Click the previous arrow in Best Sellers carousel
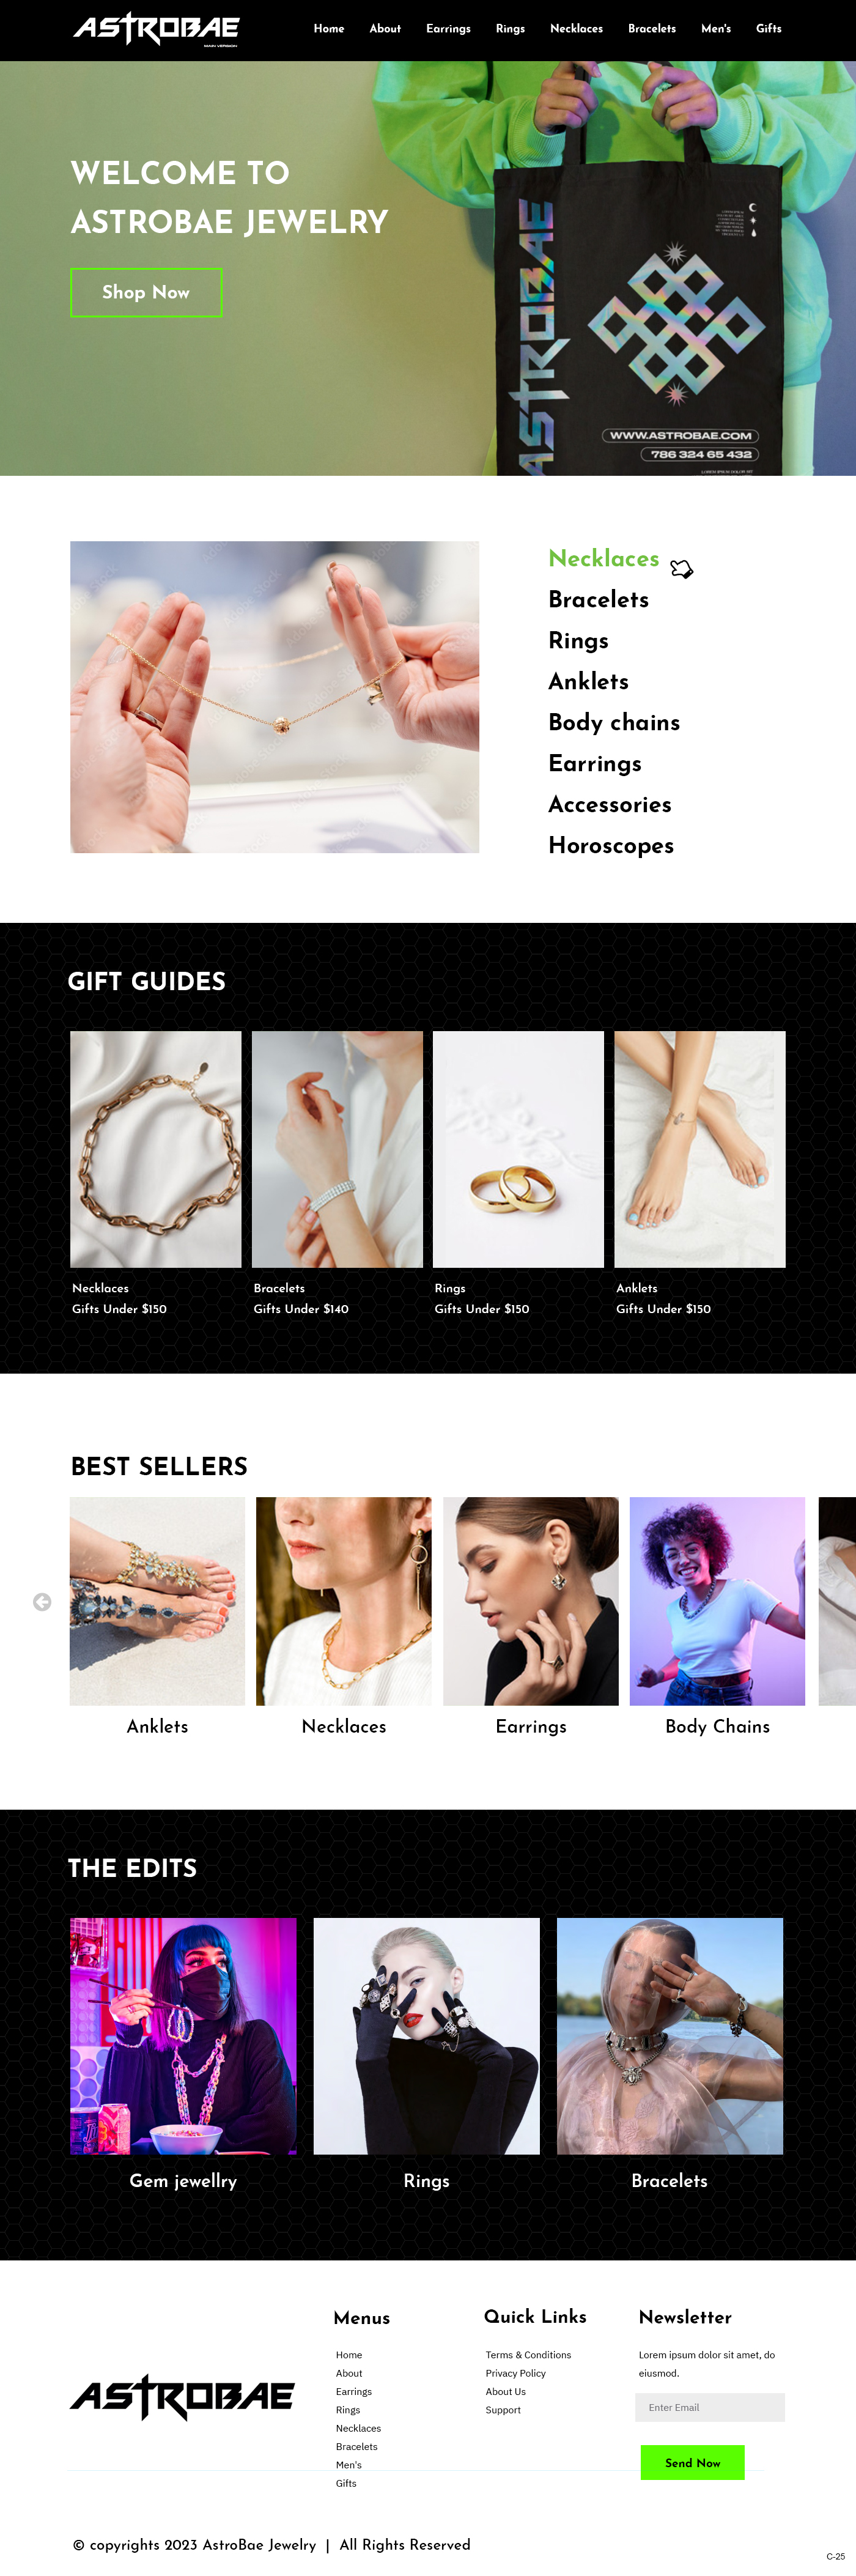The height and width of the screenshot is (2576, 856). click(x=42, y=1602)
